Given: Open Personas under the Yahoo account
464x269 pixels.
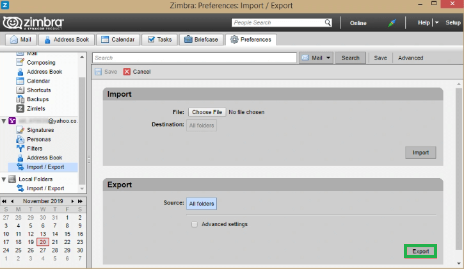Looking at the screenshot, I should (39, 139).
